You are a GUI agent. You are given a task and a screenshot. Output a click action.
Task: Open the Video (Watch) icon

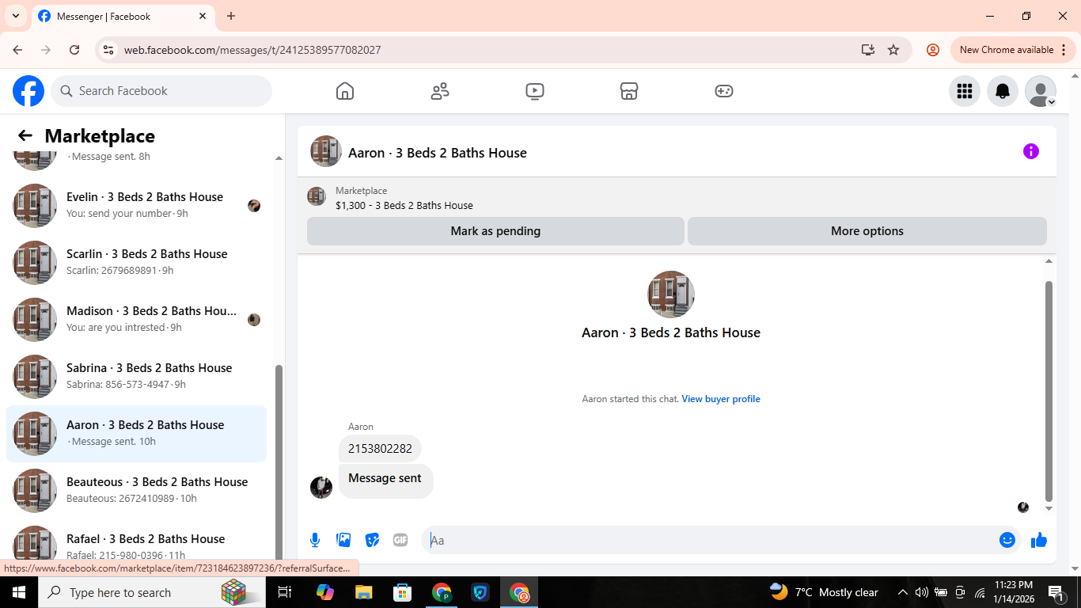pos(535,91)
